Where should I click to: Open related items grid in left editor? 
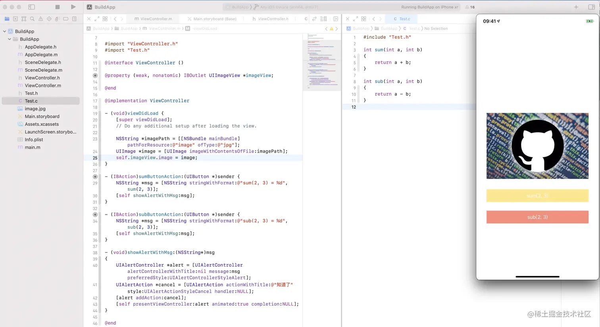(x=105, y=19)
